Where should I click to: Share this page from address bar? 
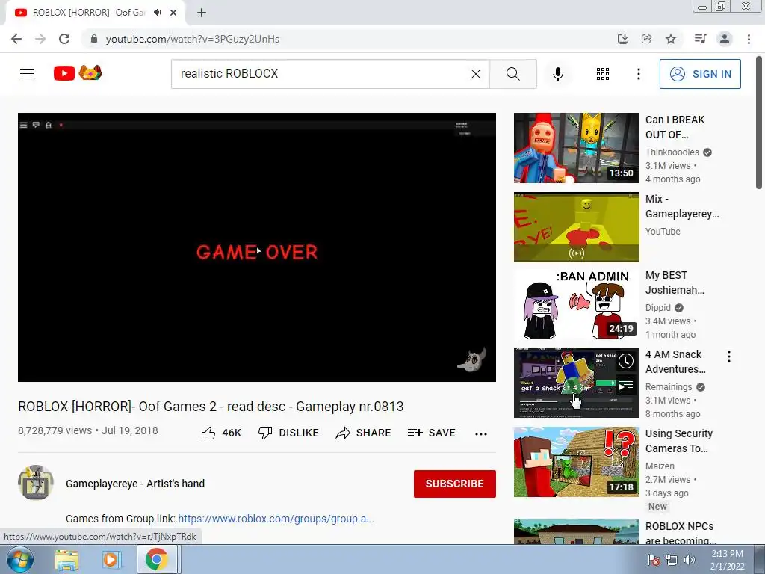click(x=647, y=39)
